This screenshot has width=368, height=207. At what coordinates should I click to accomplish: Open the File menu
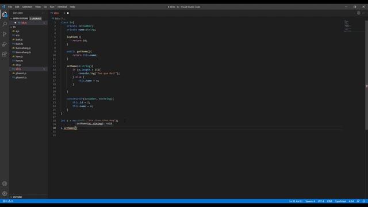[x=10, y=7]
